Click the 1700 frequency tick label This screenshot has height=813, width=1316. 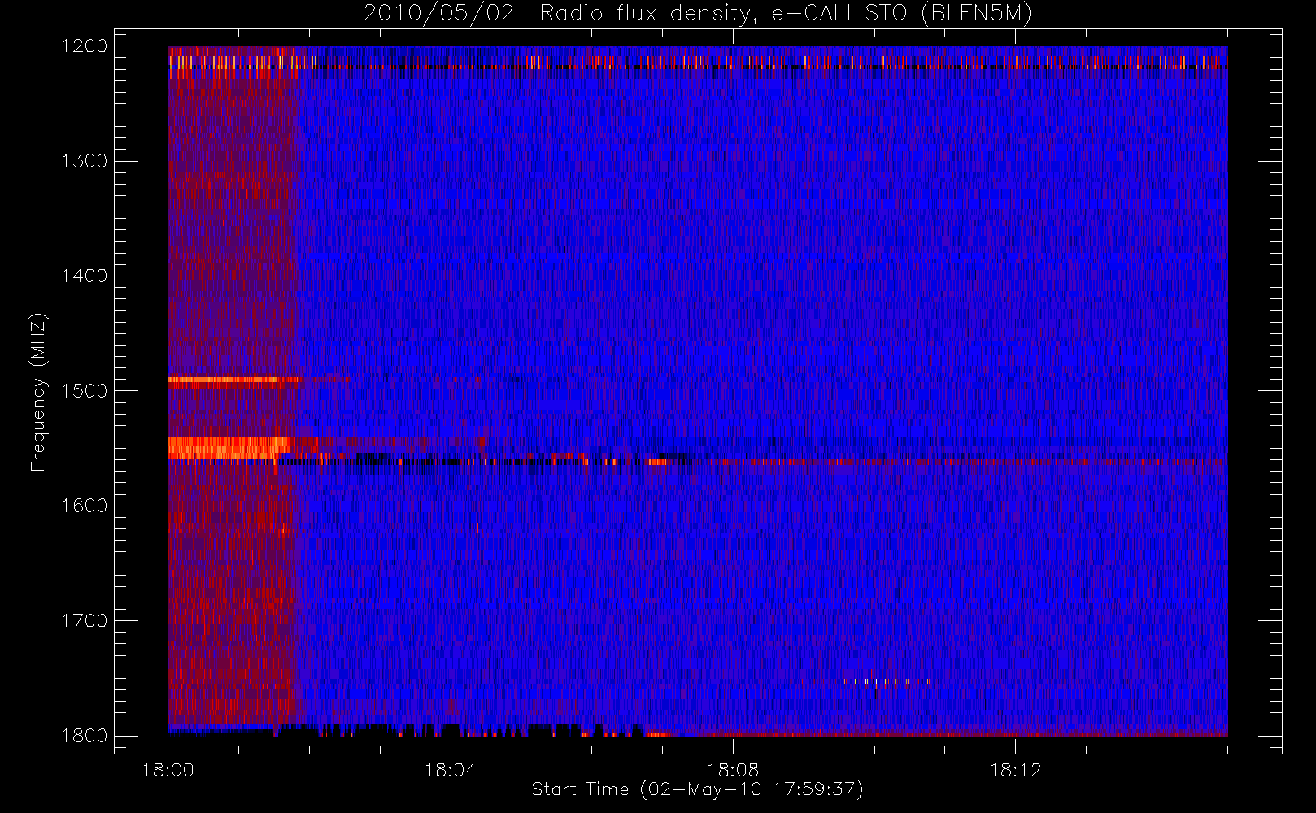85,621
